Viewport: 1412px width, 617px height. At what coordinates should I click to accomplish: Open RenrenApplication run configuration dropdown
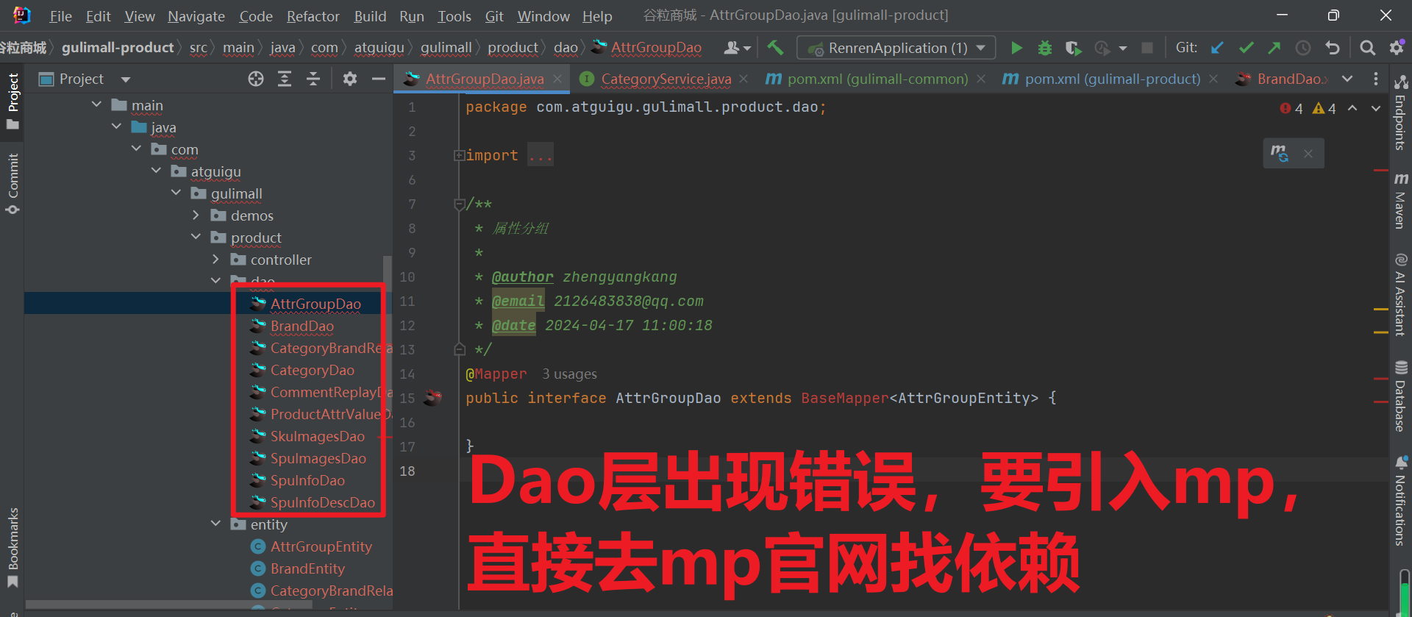pyautogui.click(x=896, y=48)
